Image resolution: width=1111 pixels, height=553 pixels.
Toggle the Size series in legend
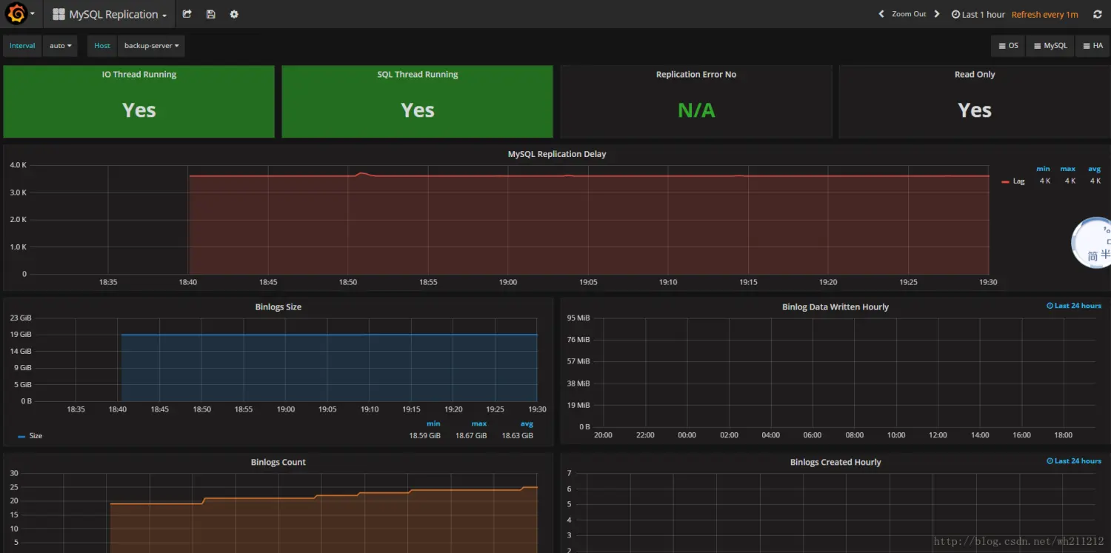(36, 436)
